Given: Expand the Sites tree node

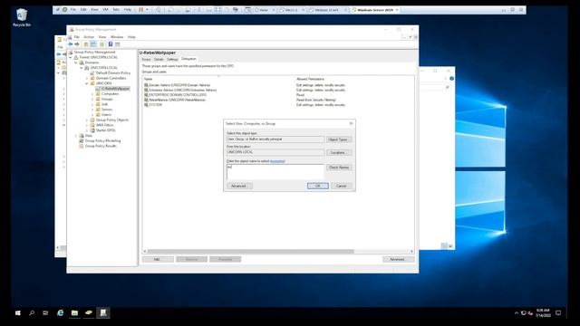Looking at the screenshot, I should 76,136.
